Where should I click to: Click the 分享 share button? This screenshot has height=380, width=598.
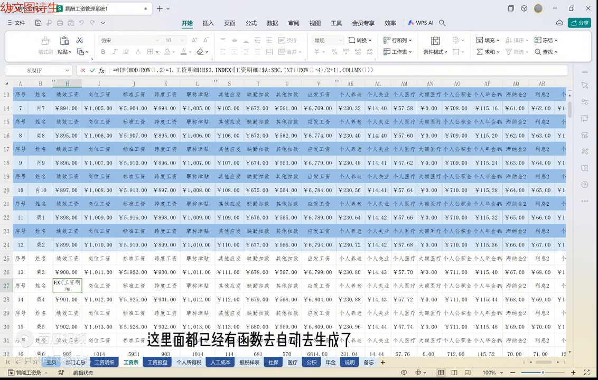(579, 23)
